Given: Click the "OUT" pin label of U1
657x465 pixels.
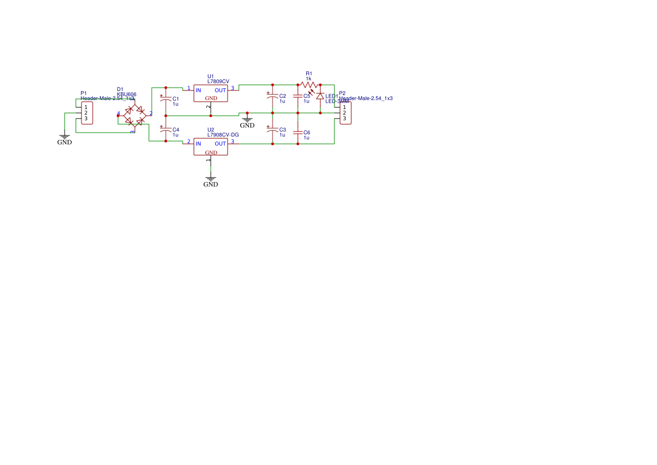Looking at the screenshot, I should (x=220, y=90).
